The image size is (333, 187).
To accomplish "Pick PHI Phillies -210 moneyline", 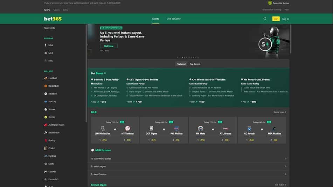I will (x=176, y=140).
